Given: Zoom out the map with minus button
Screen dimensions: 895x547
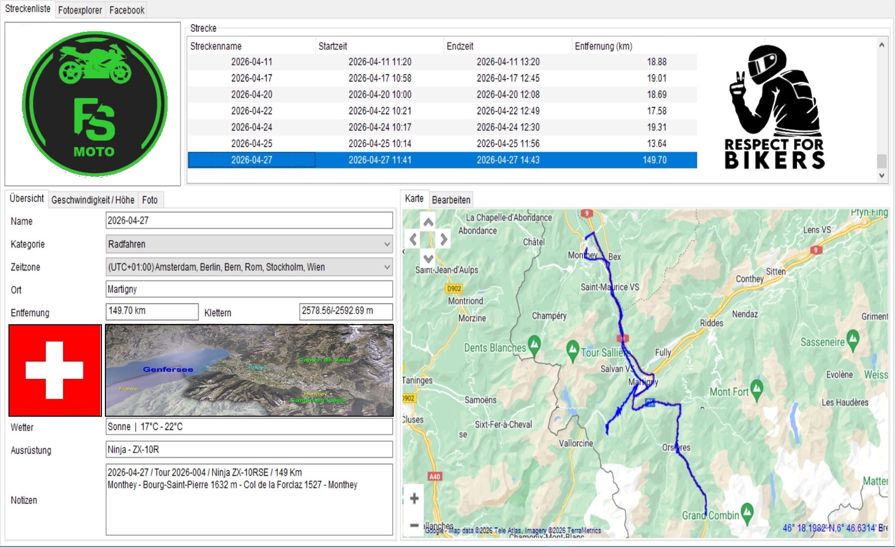Looking at the screenshot, I should 414,525.
